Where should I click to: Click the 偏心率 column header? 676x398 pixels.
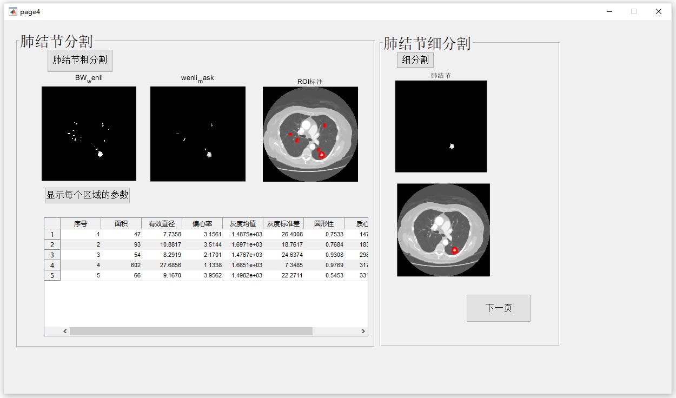(202, 224)
